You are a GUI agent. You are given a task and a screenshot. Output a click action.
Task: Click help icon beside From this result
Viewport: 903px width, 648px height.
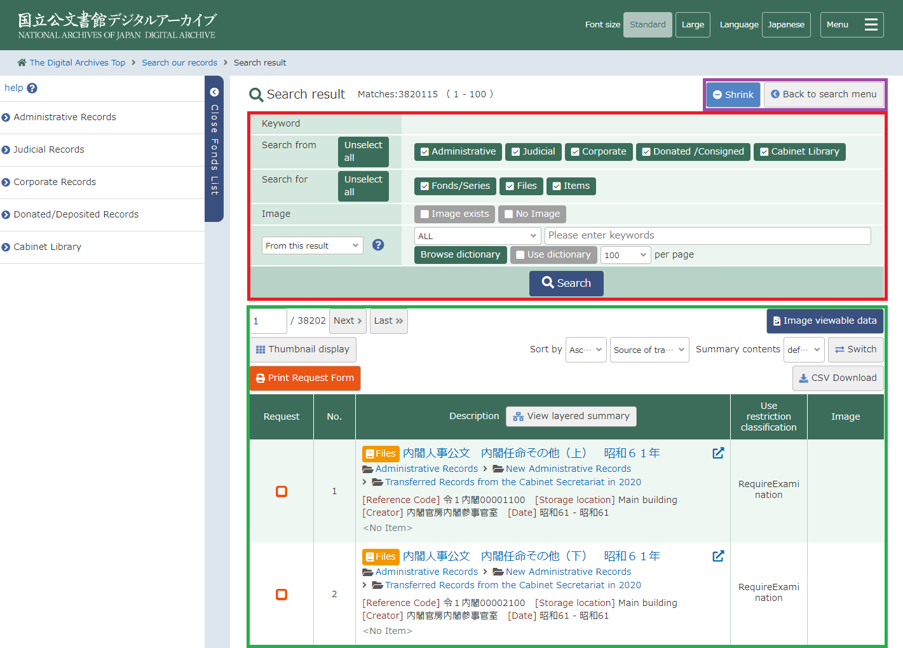378,245
